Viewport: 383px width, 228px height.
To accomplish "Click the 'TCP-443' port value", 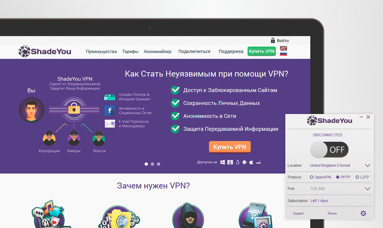I will tap(317, 189).
